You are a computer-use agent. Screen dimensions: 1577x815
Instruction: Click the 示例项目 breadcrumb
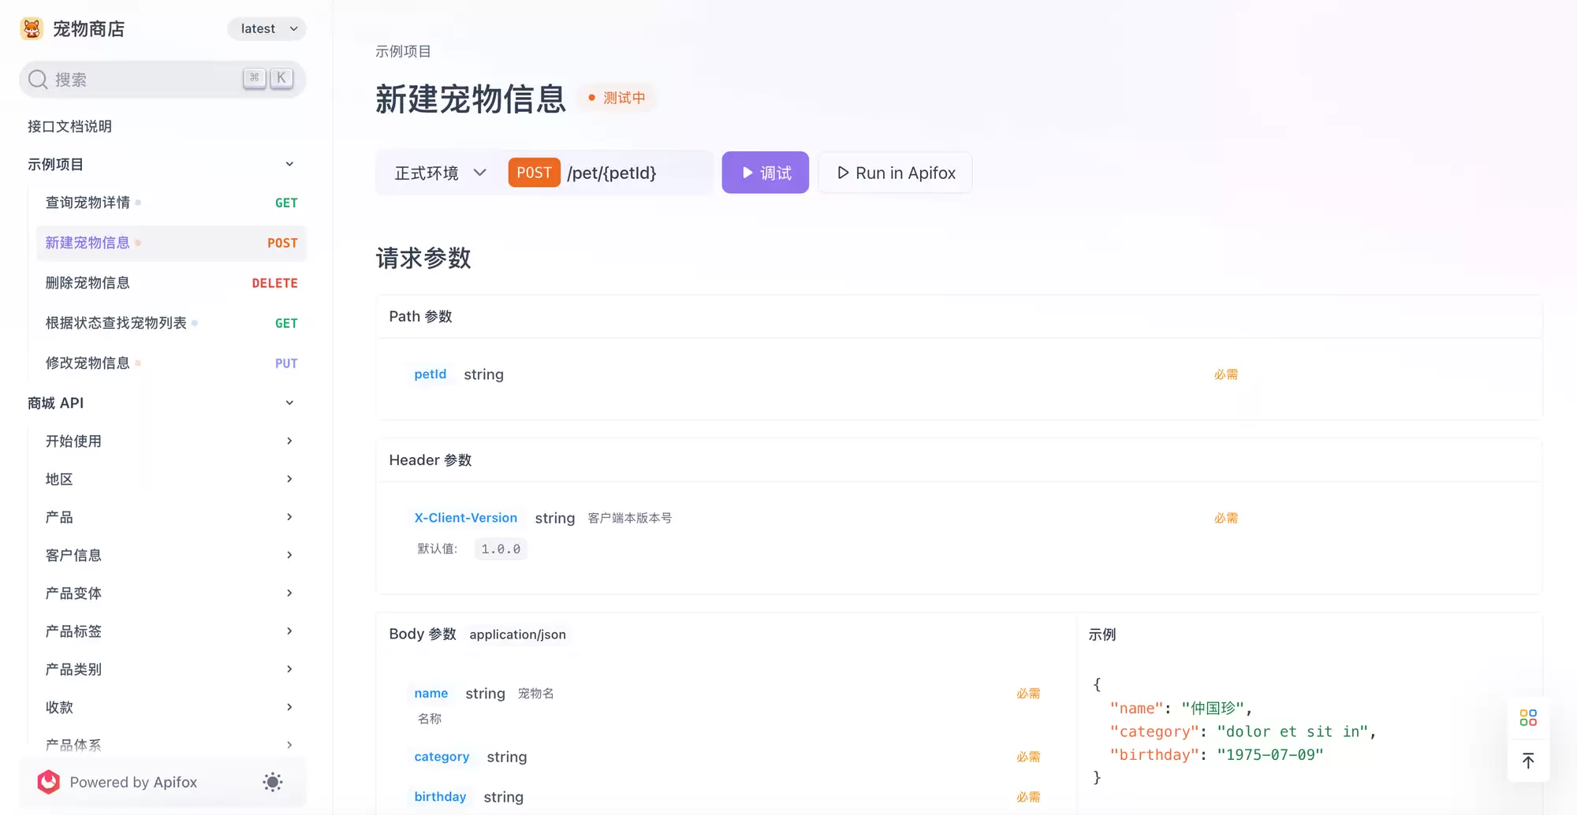pyautogui.click(x=403, y=51)
